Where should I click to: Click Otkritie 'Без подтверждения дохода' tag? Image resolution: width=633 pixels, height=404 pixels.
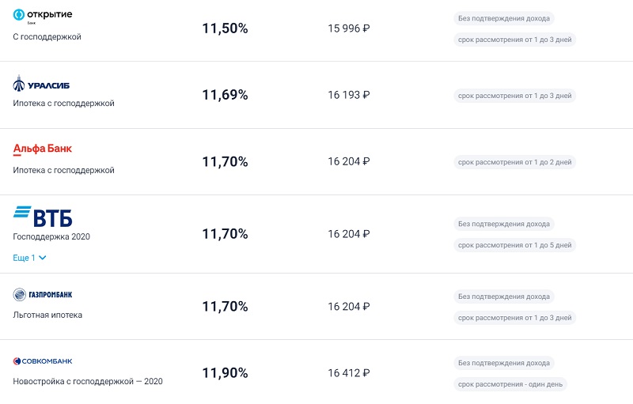coord(504,18)
